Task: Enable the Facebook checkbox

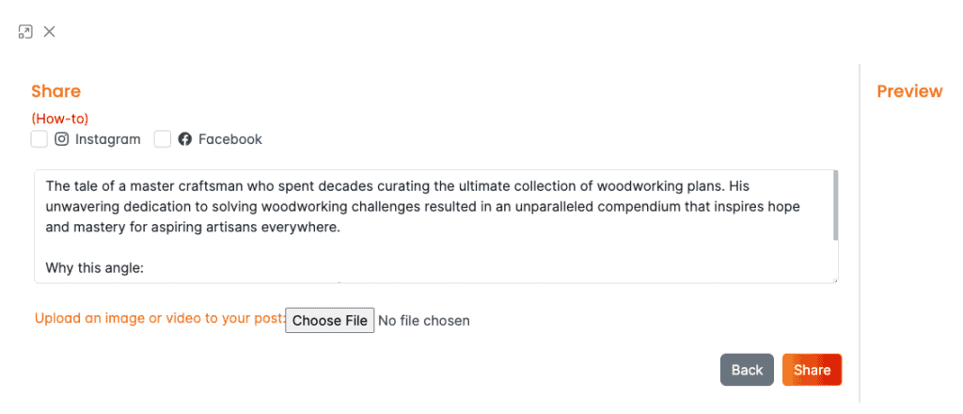Action: click(x=162, y=139)
